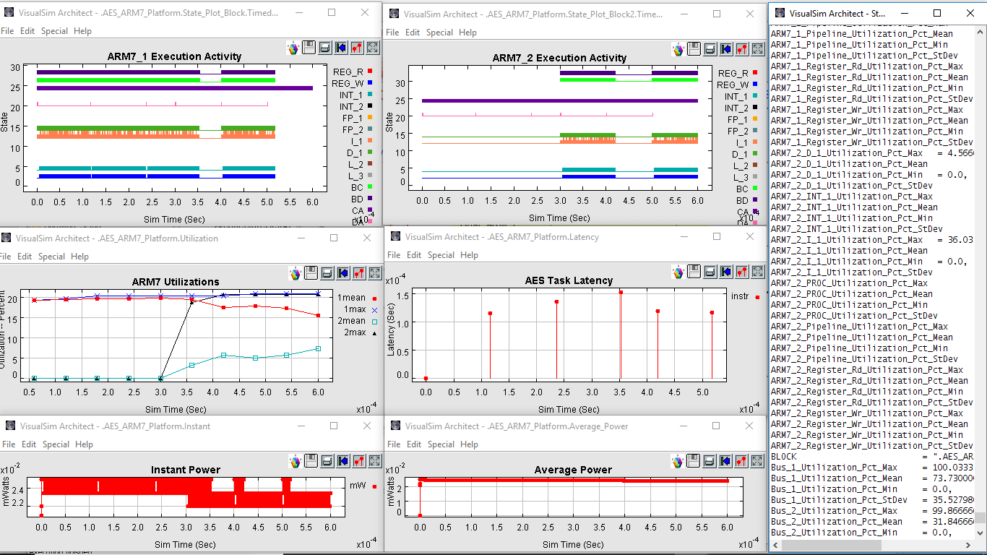987x555 pixels.
Task: Save the AES Task Latency plot
Action: [694, 272]
